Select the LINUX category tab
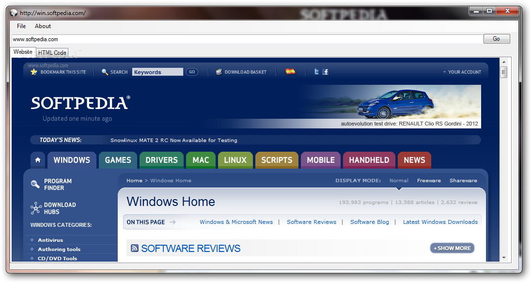This screenshot has height=283, width=532. [235, 160]
